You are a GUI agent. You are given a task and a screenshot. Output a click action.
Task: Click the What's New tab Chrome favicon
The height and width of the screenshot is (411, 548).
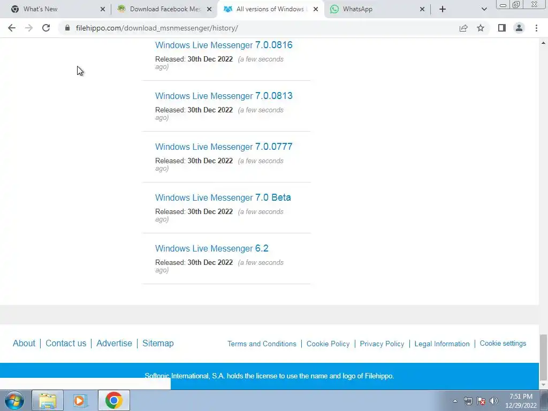tap(15, 9)
